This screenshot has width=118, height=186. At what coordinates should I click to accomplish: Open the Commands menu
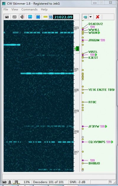[x=29, y=9]
